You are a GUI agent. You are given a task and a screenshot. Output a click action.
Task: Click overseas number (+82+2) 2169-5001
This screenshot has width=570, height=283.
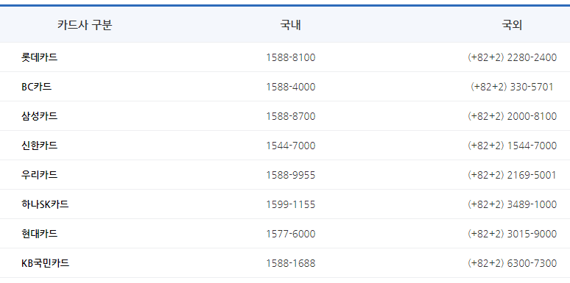pyautogui.click(x=512, y=175)
